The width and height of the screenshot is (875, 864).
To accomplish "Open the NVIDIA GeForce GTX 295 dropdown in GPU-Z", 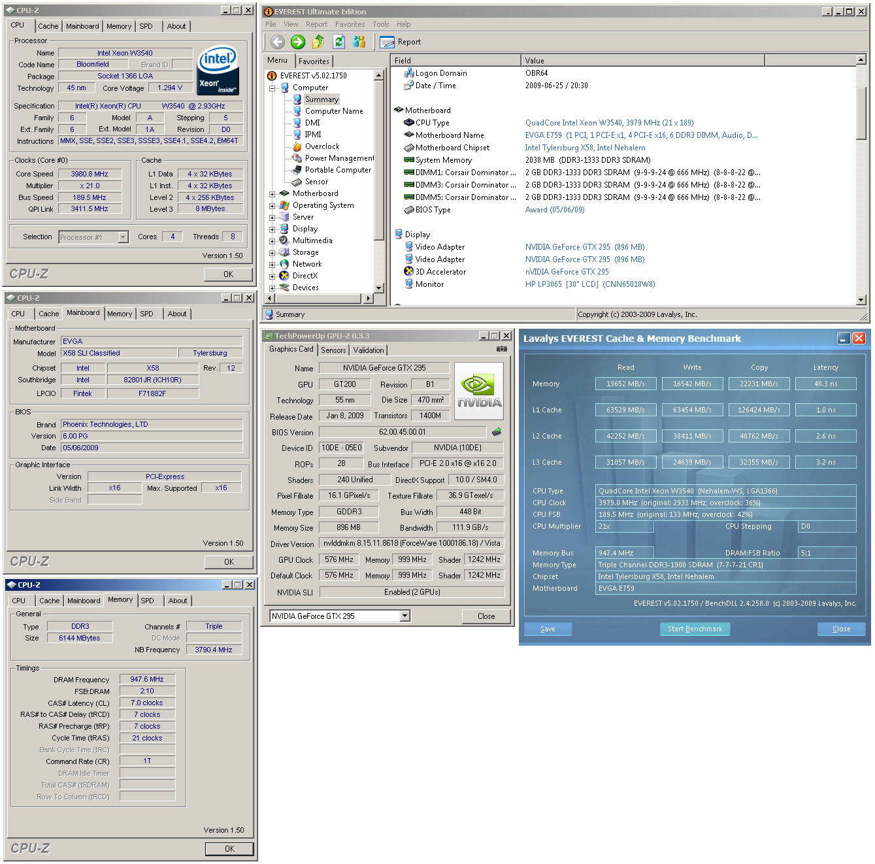I will [405, 616].
